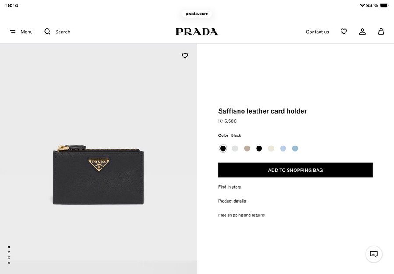
Task: Open the chat support bubble
Action: (x=374, y=254)
